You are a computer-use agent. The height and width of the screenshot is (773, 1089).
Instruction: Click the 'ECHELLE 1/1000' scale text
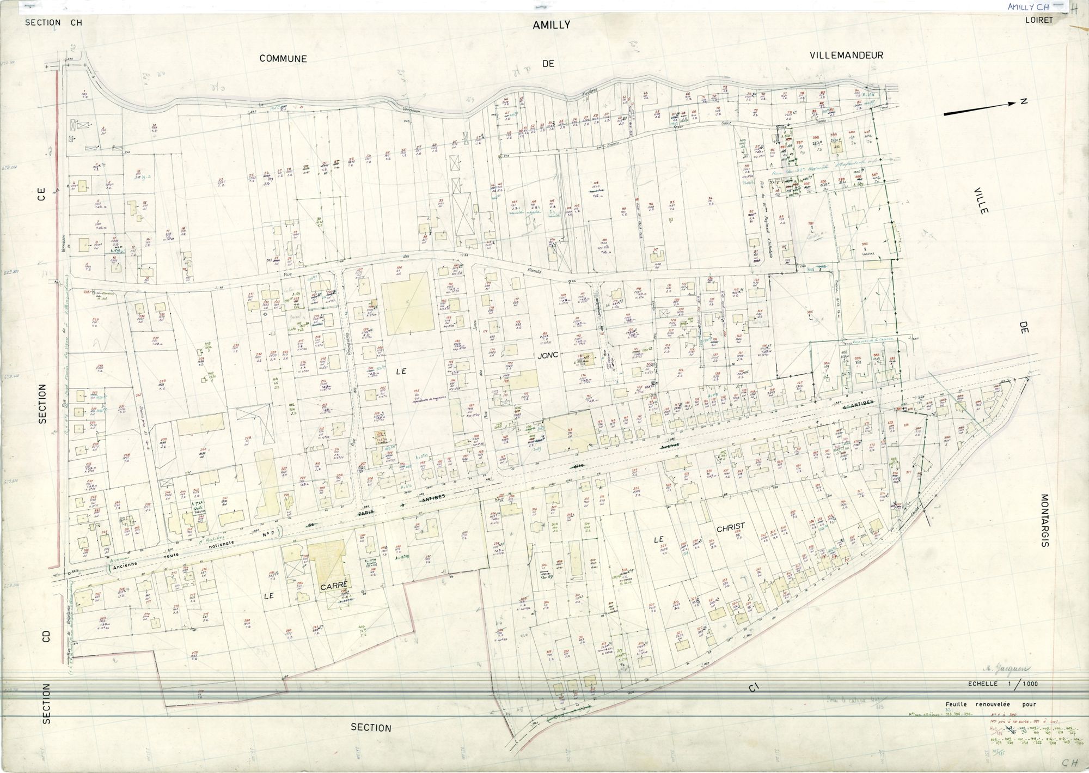point(1002,684)
